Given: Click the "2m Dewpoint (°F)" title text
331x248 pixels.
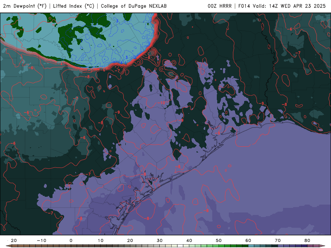Looking at the screenshot, I should tap(25, 6).
